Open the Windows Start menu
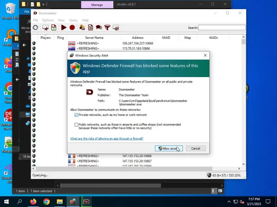The image size is (277, 207). pyautogui.click(x=6, y=202)
